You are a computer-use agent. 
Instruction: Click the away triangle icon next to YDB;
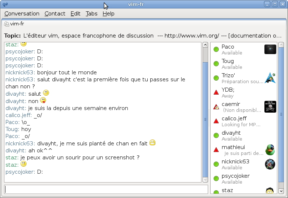tap(216, 92)
